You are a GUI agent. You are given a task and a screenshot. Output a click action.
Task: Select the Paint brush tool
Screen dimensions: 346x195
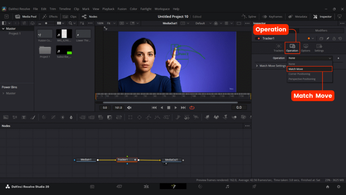point(33,117)
